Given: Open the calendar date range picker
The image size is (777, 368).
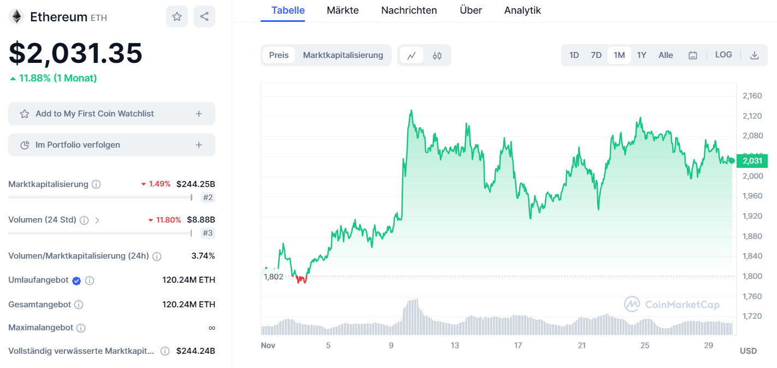Looking at the screenshot, I should coord(693,55).
